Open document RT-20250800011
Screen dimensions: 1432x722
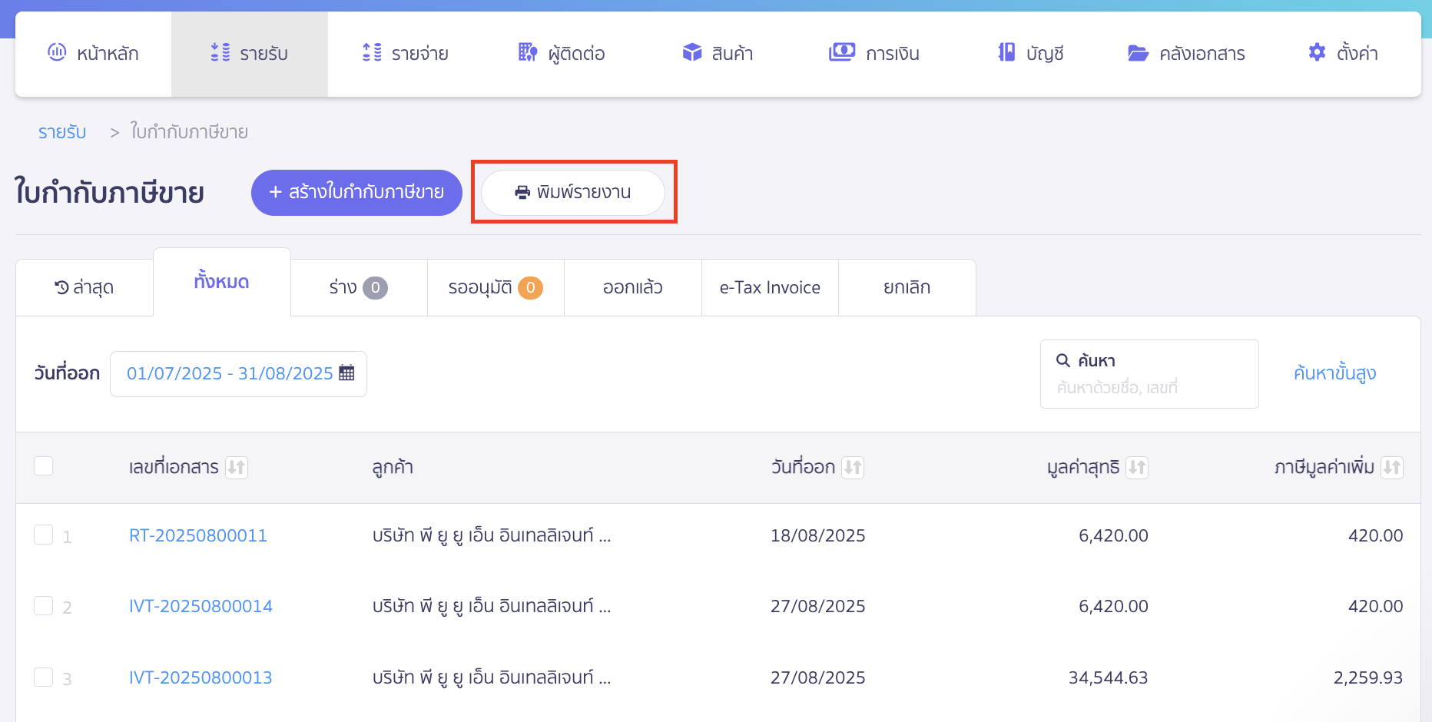197,535
